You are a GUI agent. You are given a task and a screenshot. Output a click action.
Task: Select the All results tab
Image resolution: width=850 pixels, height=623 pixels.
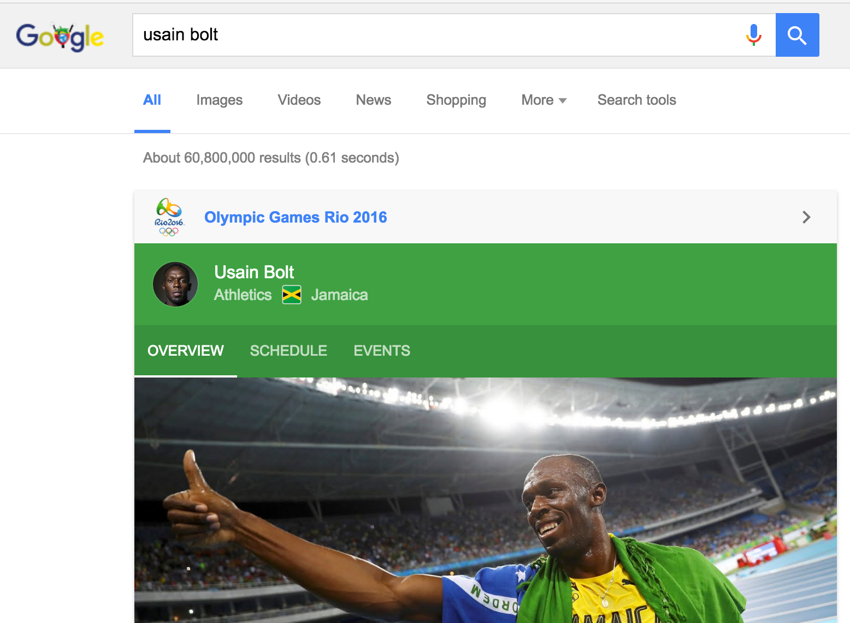click(152, 100)
